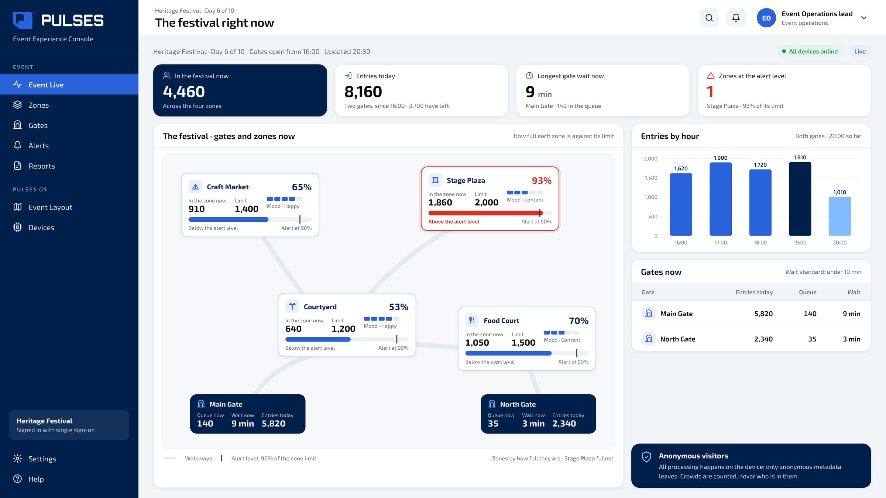Open Devices in sidebar
The height and width of the screenshot is (498, 886).
[x=69, y=227]
